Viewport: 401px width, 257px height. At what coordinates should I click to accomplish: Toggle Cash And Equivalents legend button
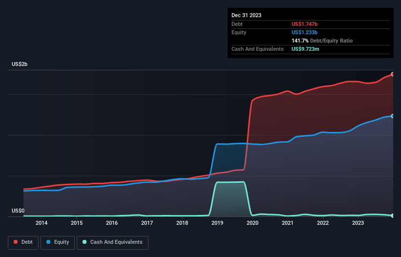coord(112,242)
